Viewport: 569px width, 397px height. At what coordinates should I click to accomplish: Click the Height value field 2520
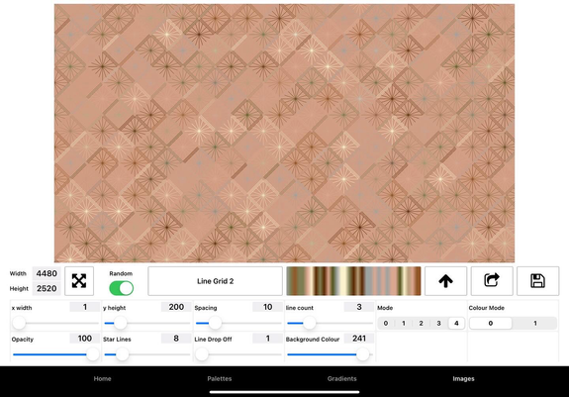[47, 288]
